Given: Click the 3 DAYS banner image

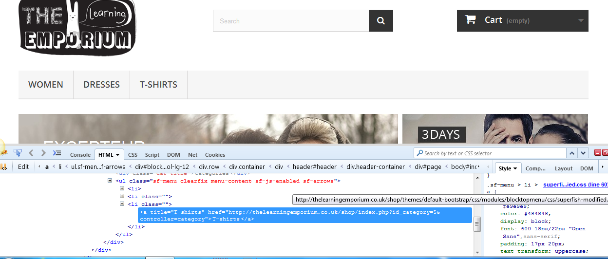Looking at the screenshot, I should click(495, 129).
